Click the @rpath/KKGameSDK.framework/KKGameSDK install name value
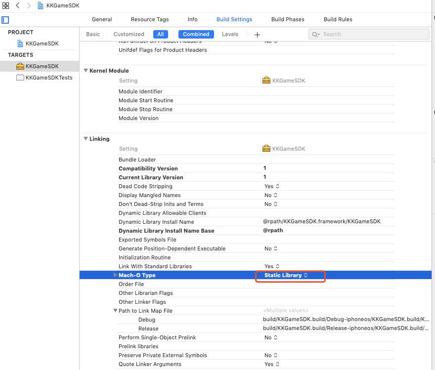Viewport: 435px width, 370px height. [322, 221]
